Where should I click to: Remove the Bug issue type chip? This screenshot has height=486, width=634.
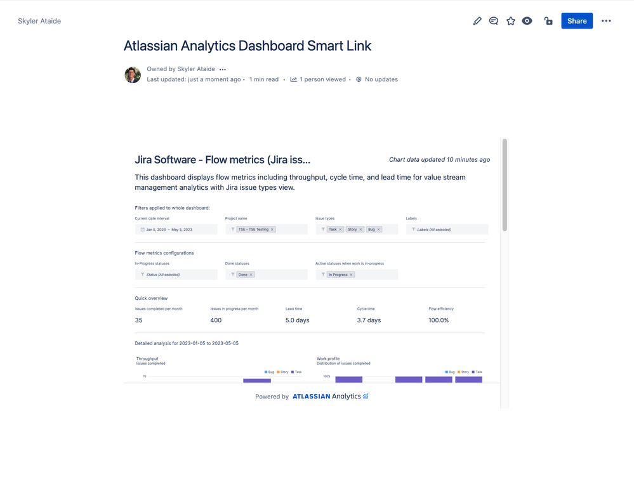click(379, 229)
